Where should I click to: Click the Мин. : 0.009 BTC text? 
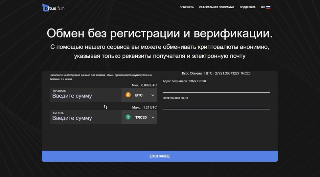pos(144,85)
